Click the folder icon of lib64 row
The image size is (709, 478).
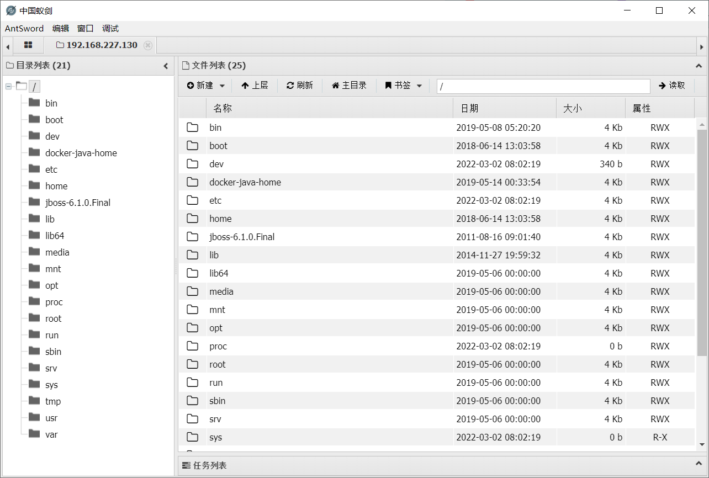[x=192, y=273]
